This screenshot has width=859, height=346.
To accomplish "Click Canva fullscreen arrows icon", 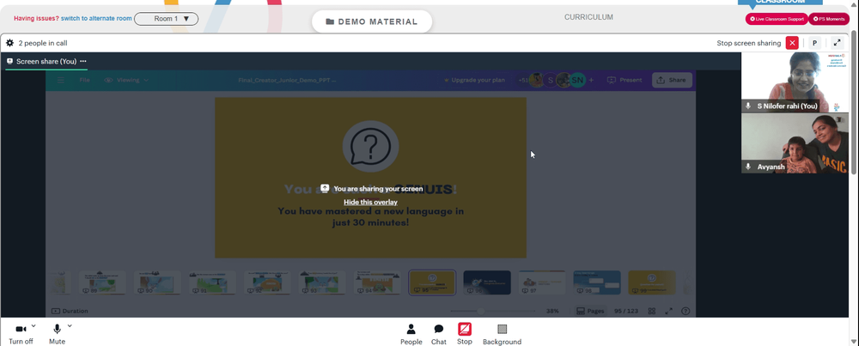I will 668,311.
